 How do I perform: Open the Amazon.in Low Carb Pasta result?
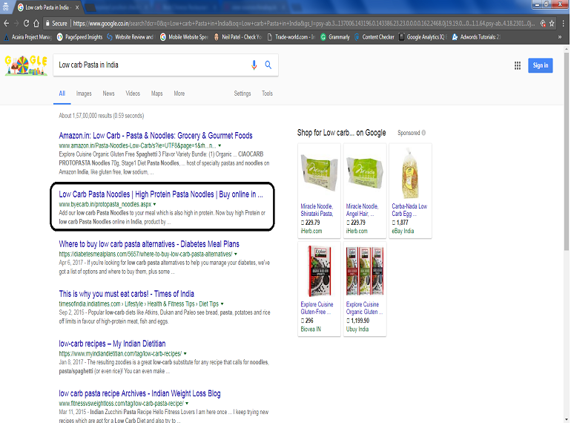(x=156, y=136)
